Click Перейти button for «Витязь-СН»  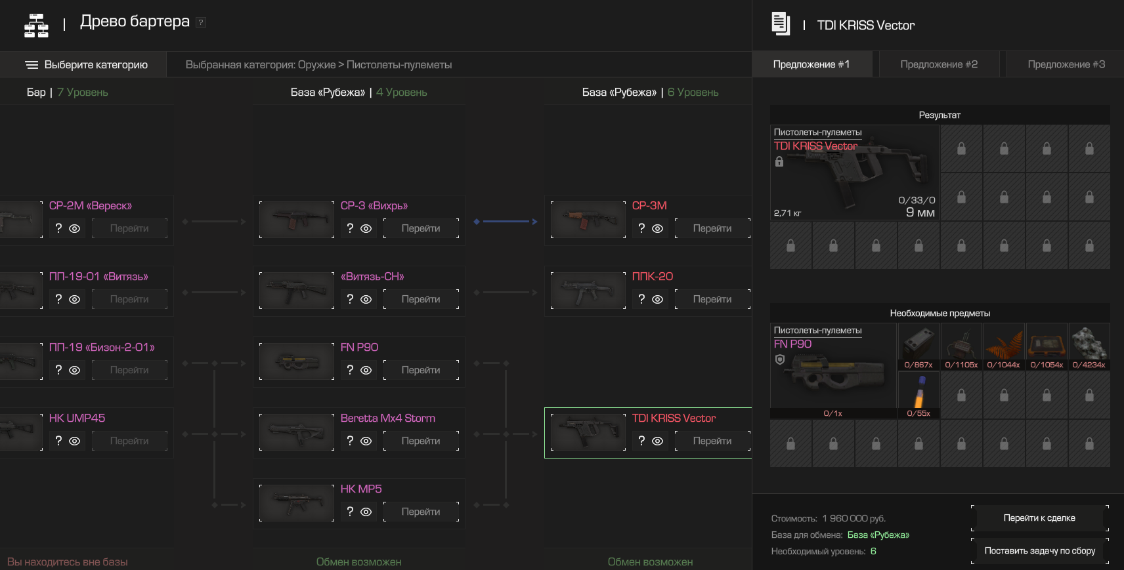[x=421, y=299]
